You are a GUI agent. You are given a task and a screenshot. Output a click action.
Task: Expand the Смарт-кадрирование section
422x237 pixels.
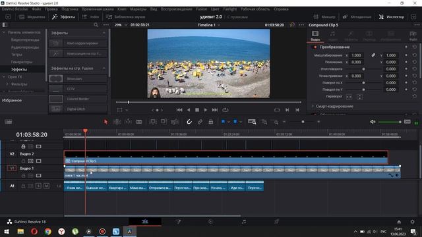pos(313,107)
